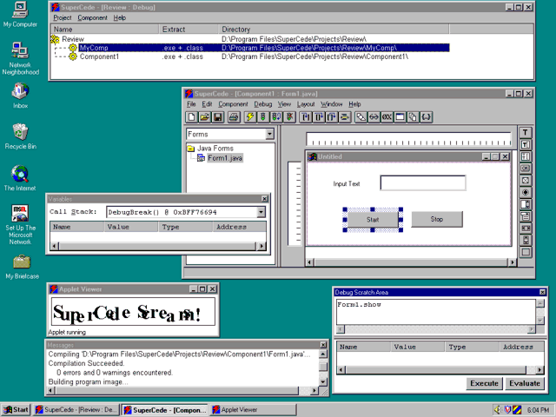Select the static text T tool
Screen dimensions: 556x417
(525, 133)
